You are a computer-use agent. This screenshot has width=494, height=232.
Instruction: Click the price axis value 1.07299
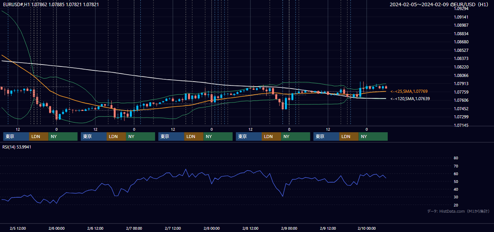click(x=461, y=117)
